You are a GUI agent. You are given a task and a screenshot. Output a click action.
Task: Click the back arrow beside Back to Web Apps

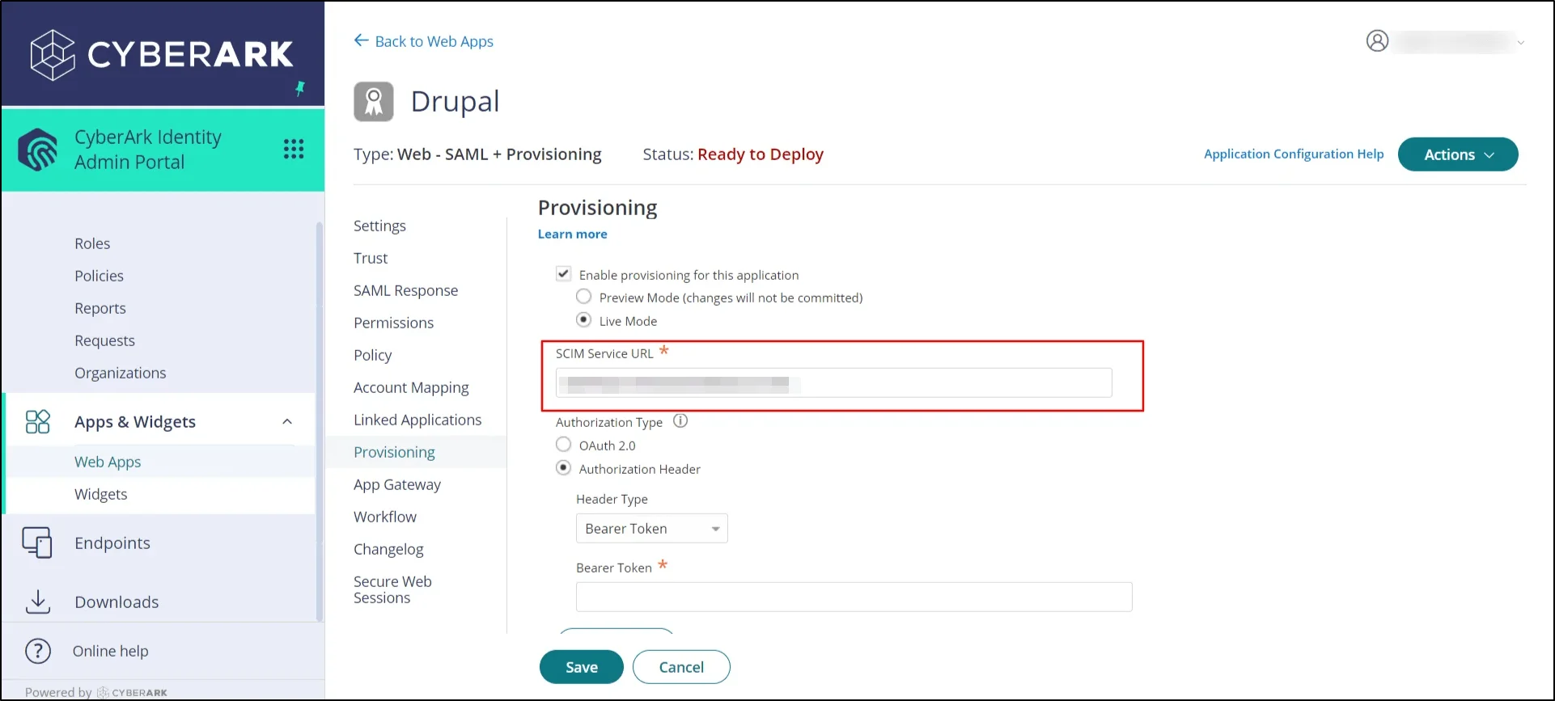point(361,40)
